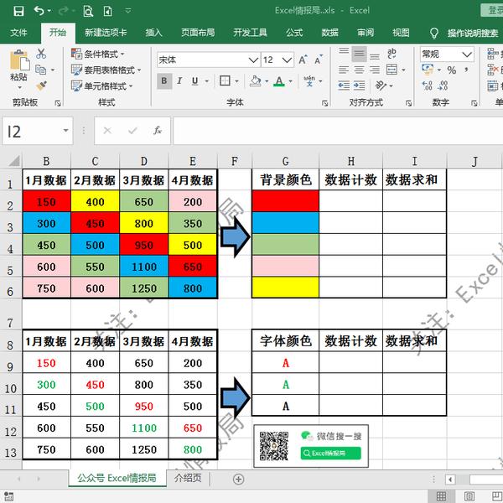Viewport: 503px width, 503px height.
Task: Click the Cut scissors icon
Action: click(x=41, y=54)
